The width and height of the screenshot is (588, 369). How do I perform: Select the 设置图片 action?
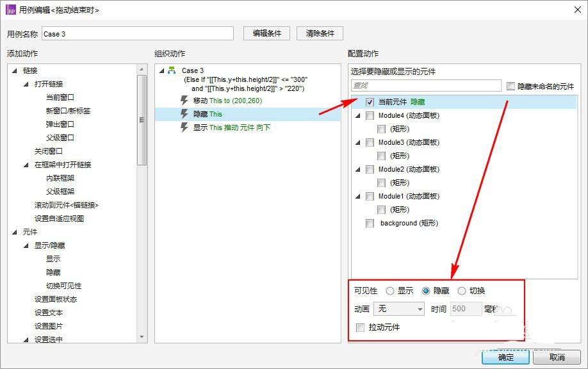click(x=49, y=326)
